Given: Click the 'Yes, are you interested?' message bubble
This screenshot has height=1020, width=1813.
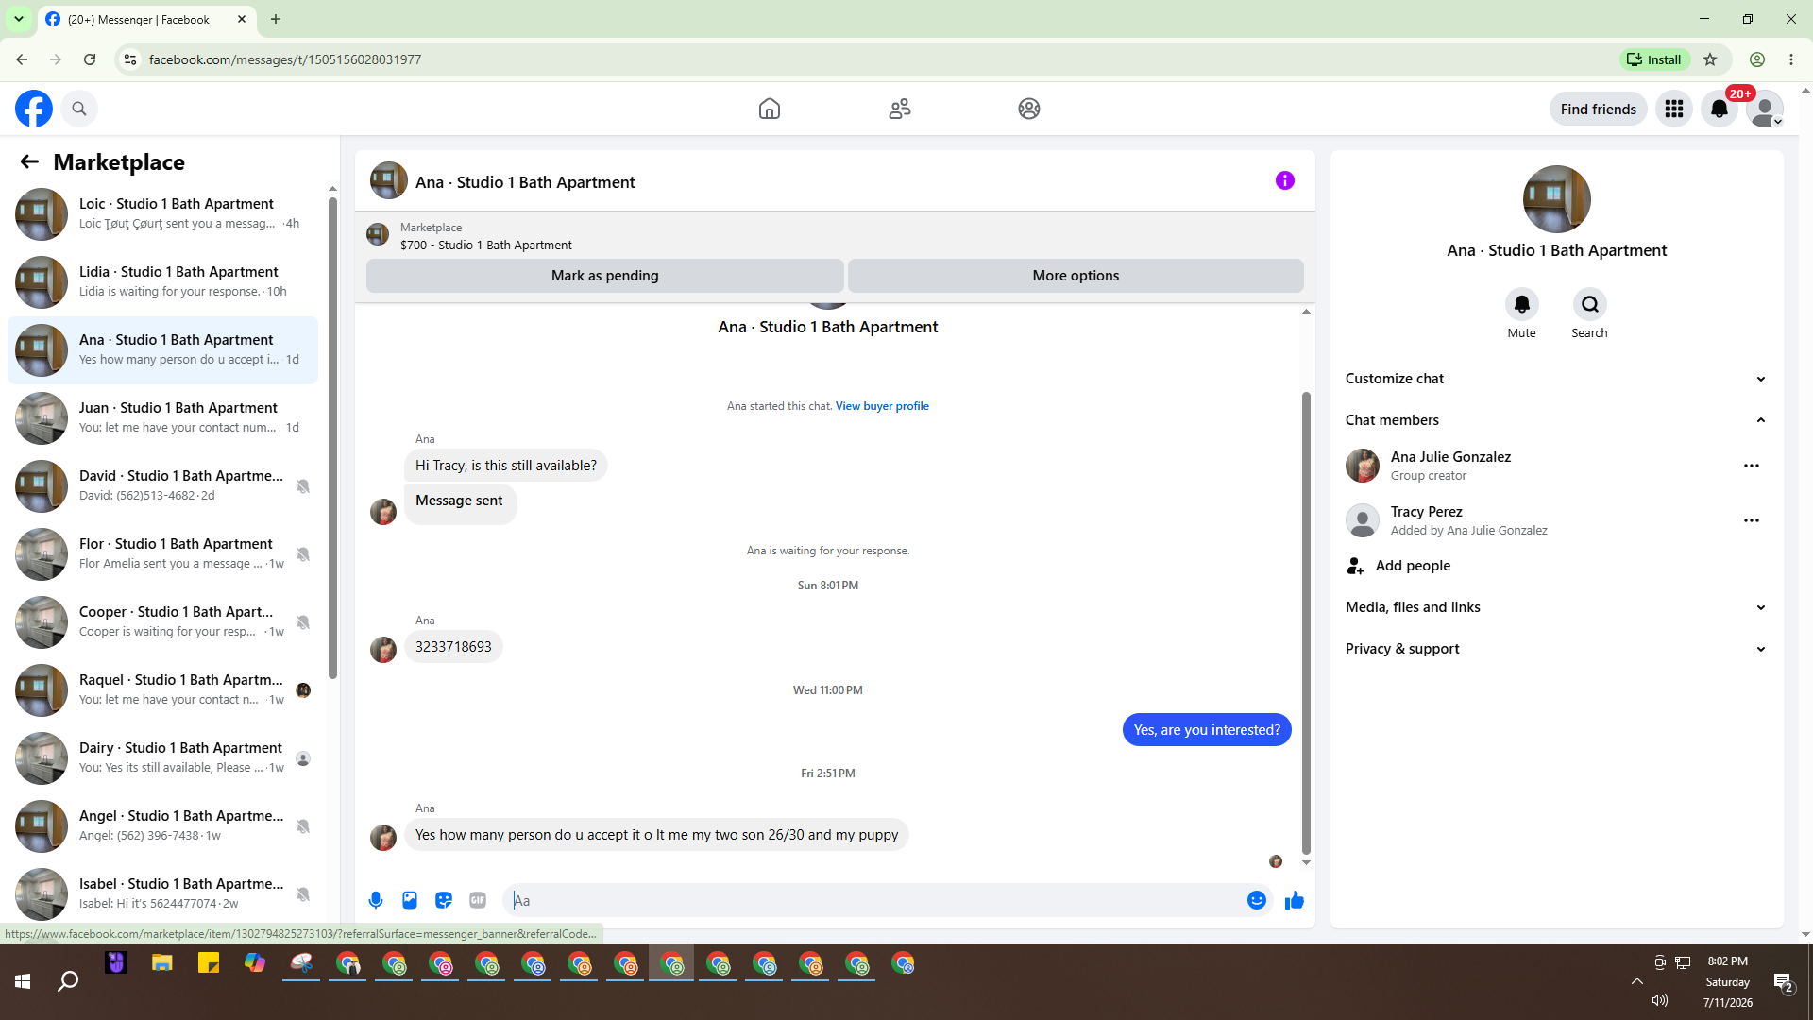Looking at the screenshot, I should 1207,730.
